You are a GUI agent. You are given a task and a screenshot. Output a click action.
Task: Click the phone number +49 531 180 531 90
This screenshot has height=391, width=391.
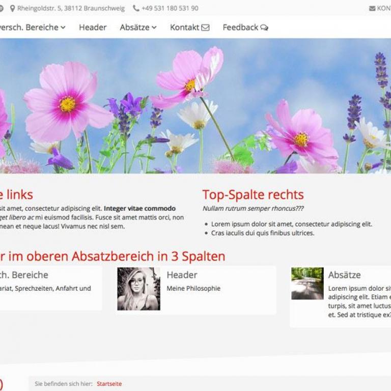pos(170,8)
